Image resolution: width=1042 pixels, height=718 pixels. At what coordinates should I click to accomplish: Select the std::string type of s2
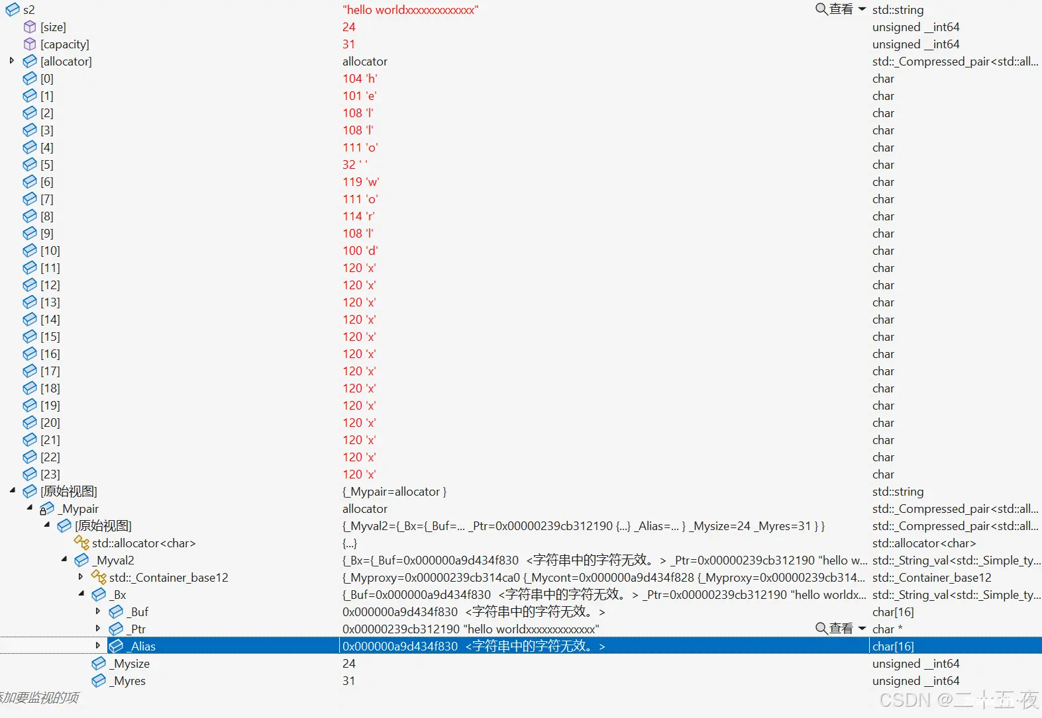(898, 10)
